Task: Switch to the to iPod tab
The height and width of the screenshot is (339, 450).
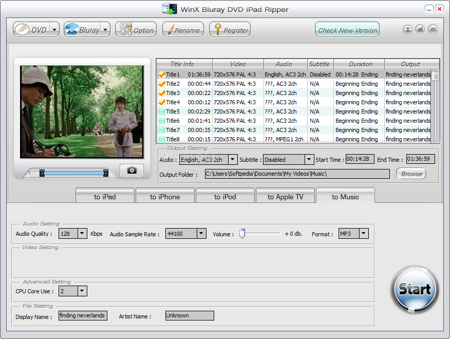Action: (226, 197)
